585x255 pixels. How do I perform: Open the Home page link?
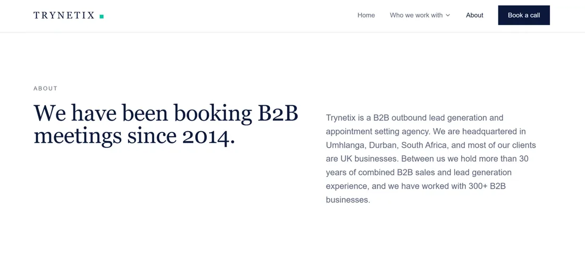(x=366, y=15)
